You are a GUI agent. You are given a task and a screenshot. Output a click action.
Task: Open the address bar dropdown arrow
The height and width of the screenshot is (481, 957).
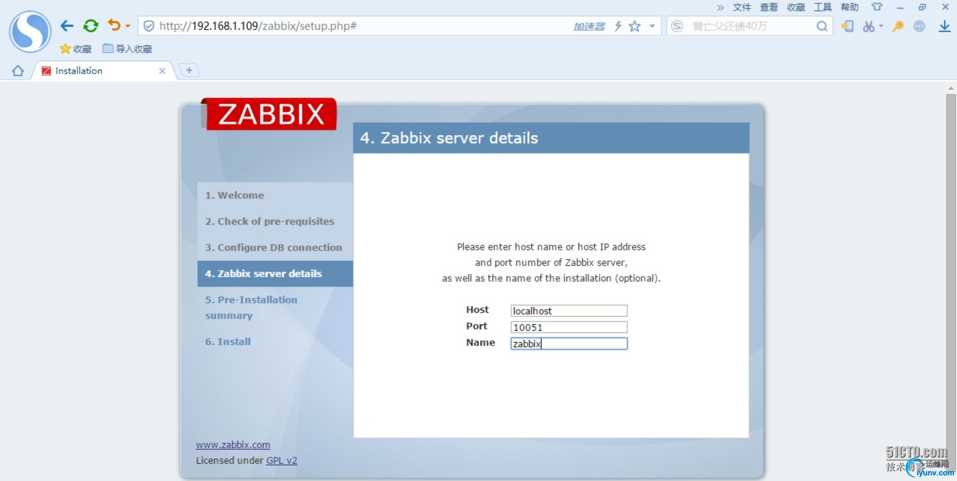point(652,26)
